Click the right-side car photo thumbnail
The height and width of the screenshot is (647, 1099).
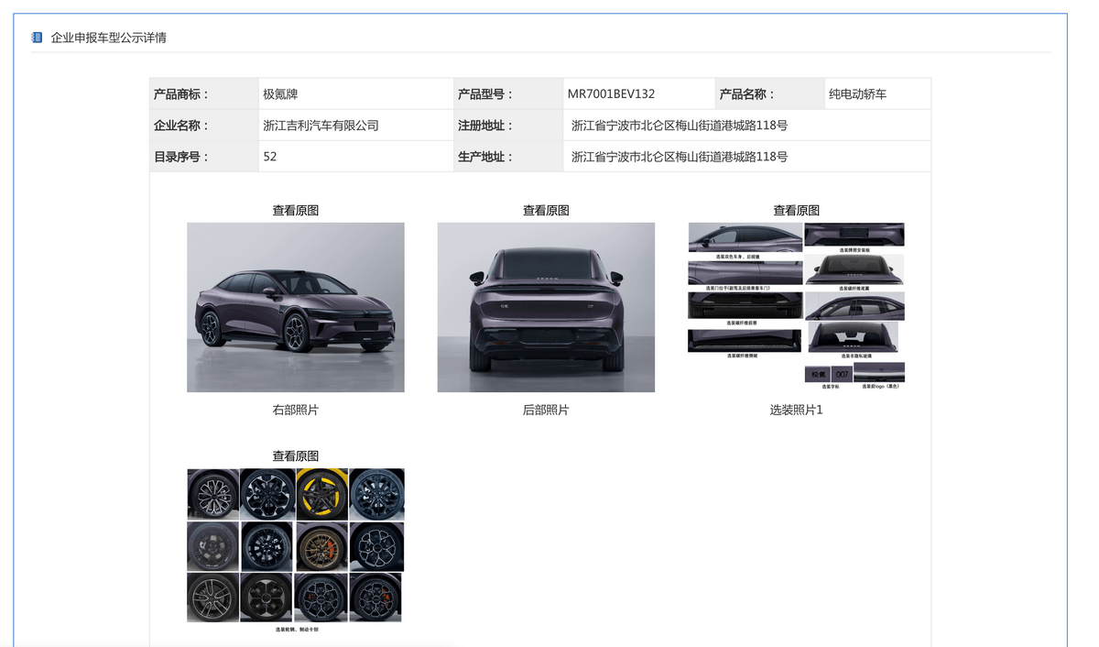point(295,307)
